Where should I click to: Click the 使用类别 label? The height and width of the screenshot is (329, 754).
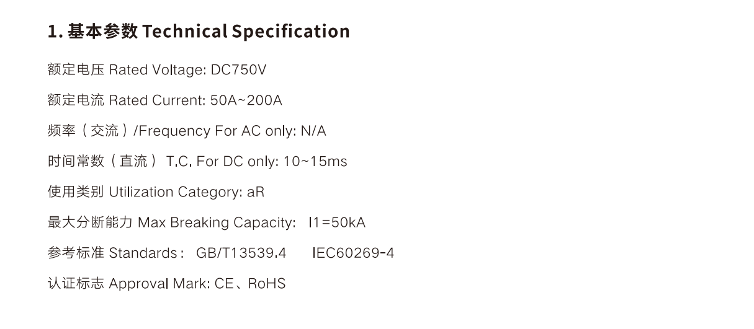(x=76, y=192)
